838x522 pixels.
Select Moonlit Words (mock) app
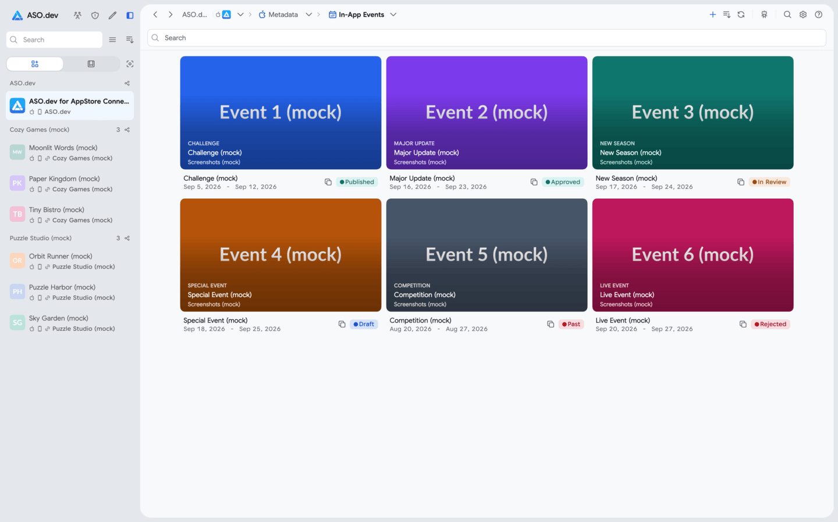(70, 153)
